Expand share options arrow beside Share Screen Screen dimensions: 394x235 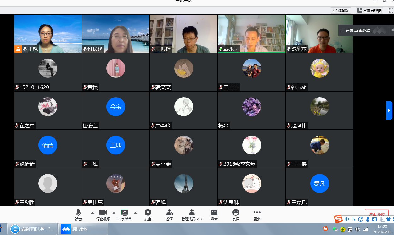pos(135,213)
